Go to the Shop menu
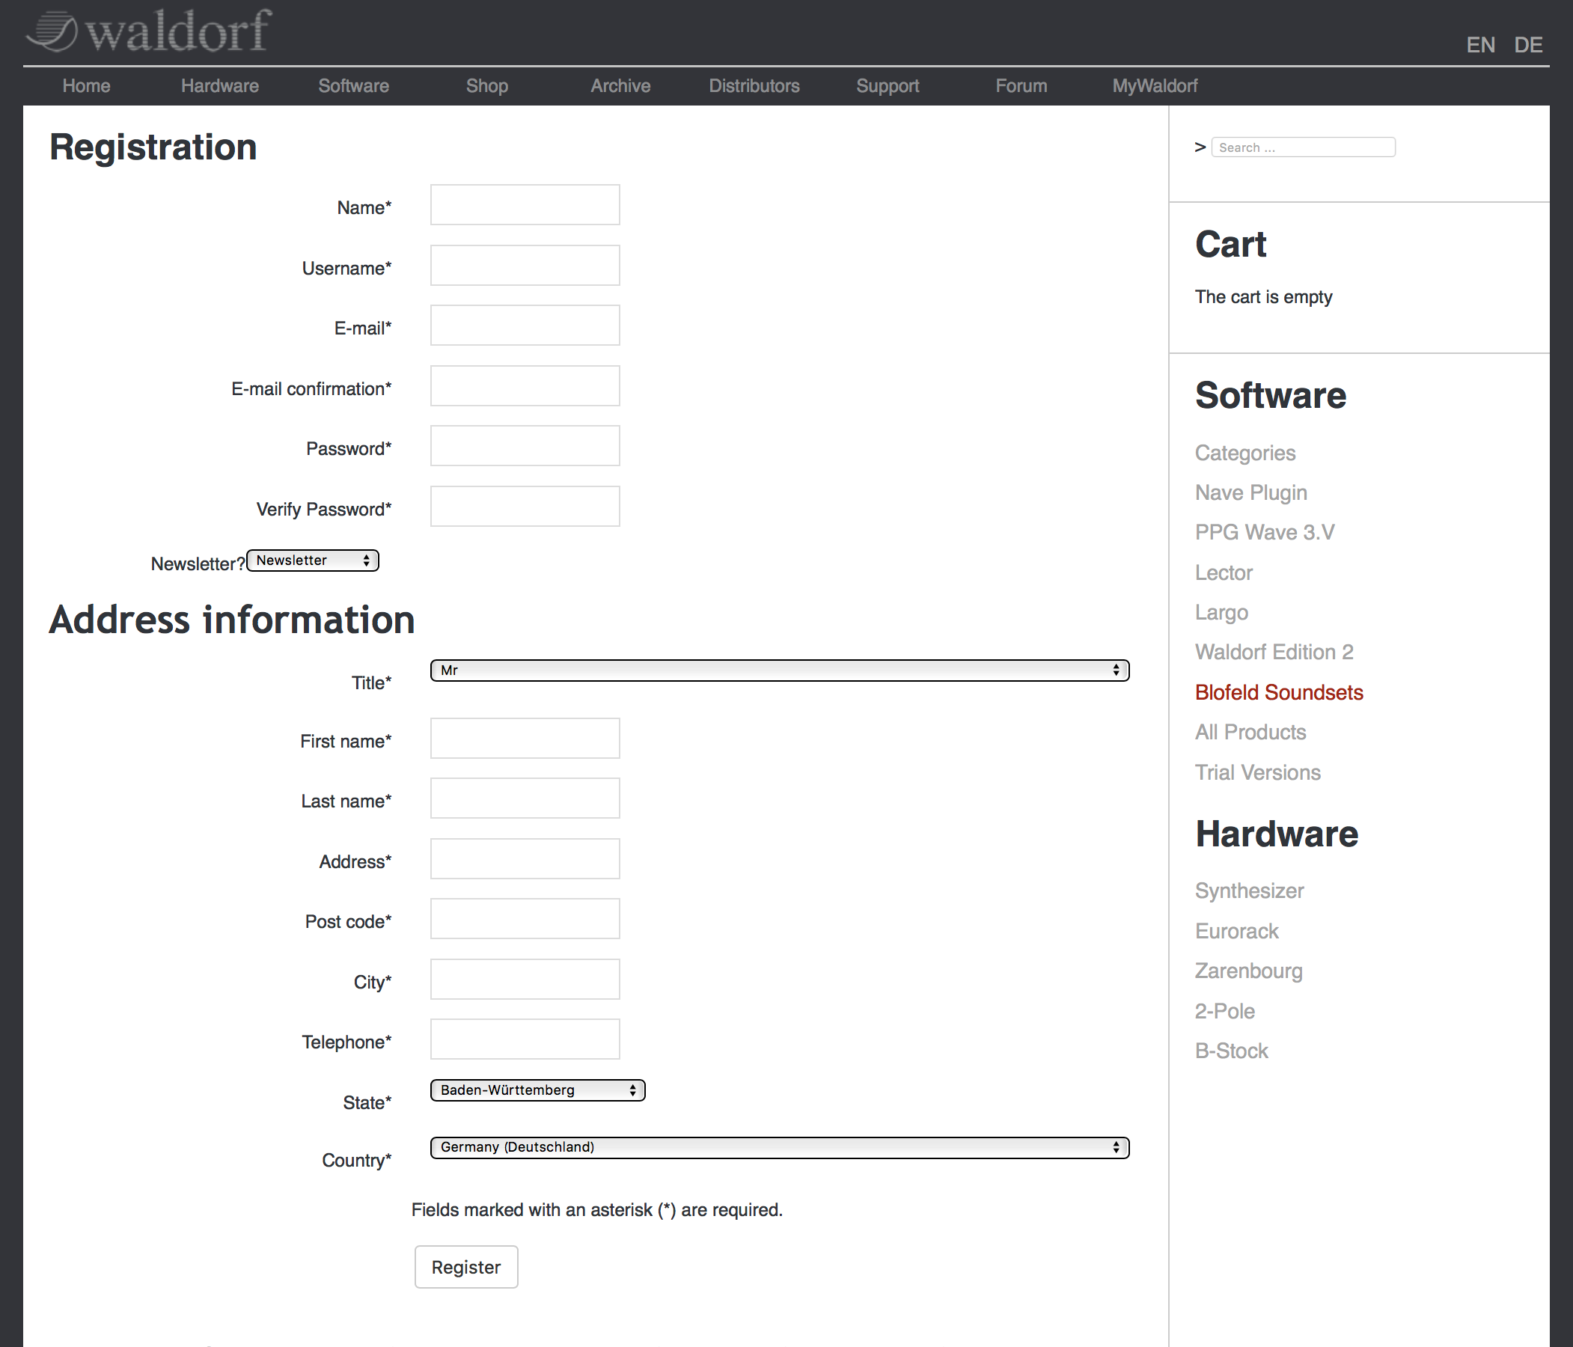The image size is (1573, 1347). 486,86
